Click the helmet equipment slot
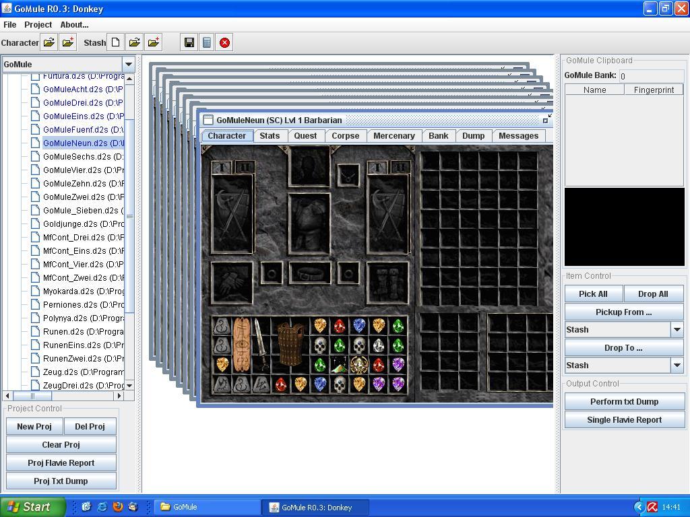This screenshot has height=517, width=690. pos(309,167)
